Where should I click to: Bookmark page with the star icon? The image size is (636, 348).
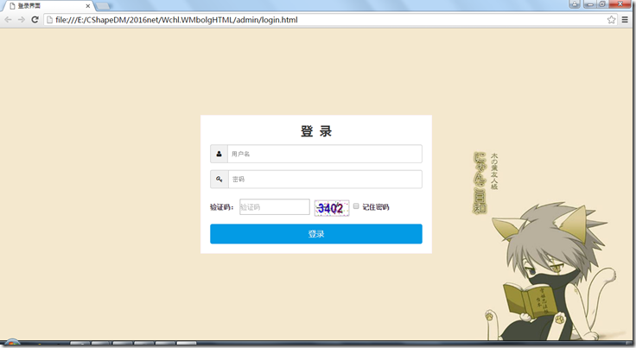point(611,20)
